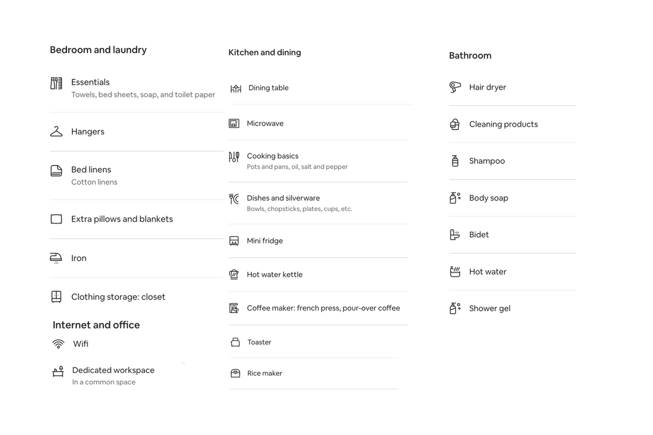Viewport: 653px width, 435px height.
Task: Select the Toaster icon
Action: click(235, 342)
